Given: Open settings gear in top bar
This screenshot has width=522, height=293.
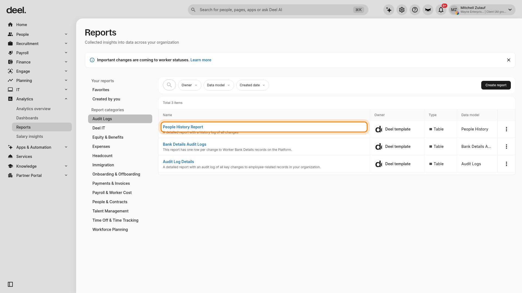Looking at the screenshot, I should [402, 10].
